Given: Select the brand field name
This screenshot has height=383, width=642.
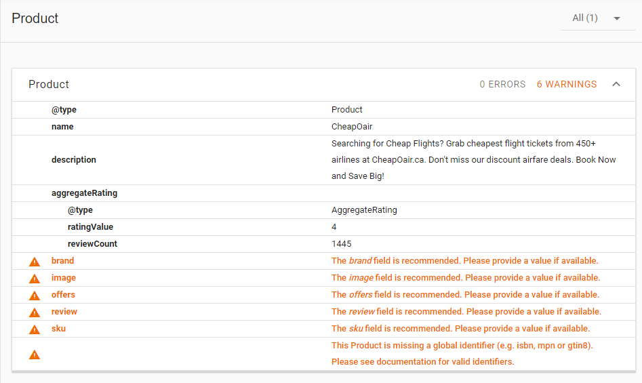Looking at the screenshot, I should coord(62,261).
